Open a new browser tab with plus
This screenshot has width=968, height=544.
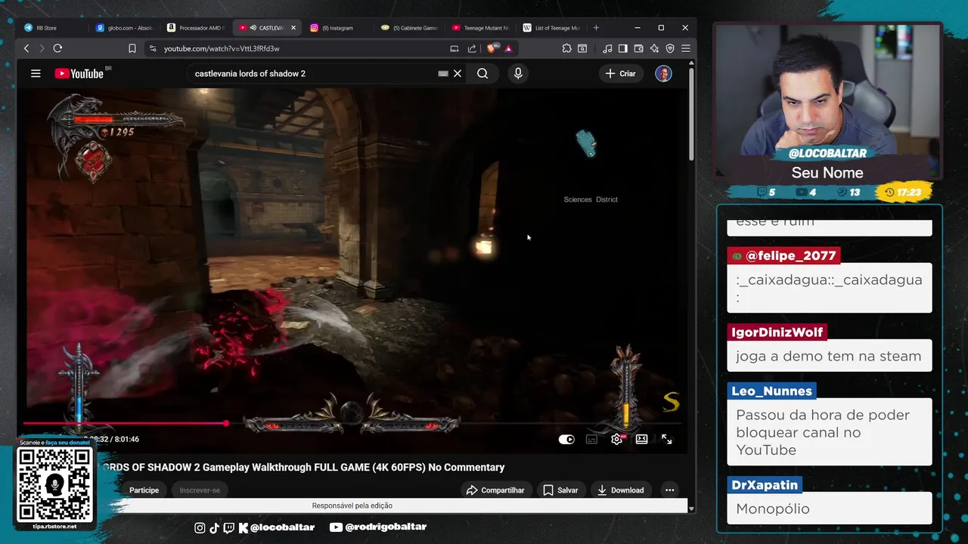coord(596,28)
